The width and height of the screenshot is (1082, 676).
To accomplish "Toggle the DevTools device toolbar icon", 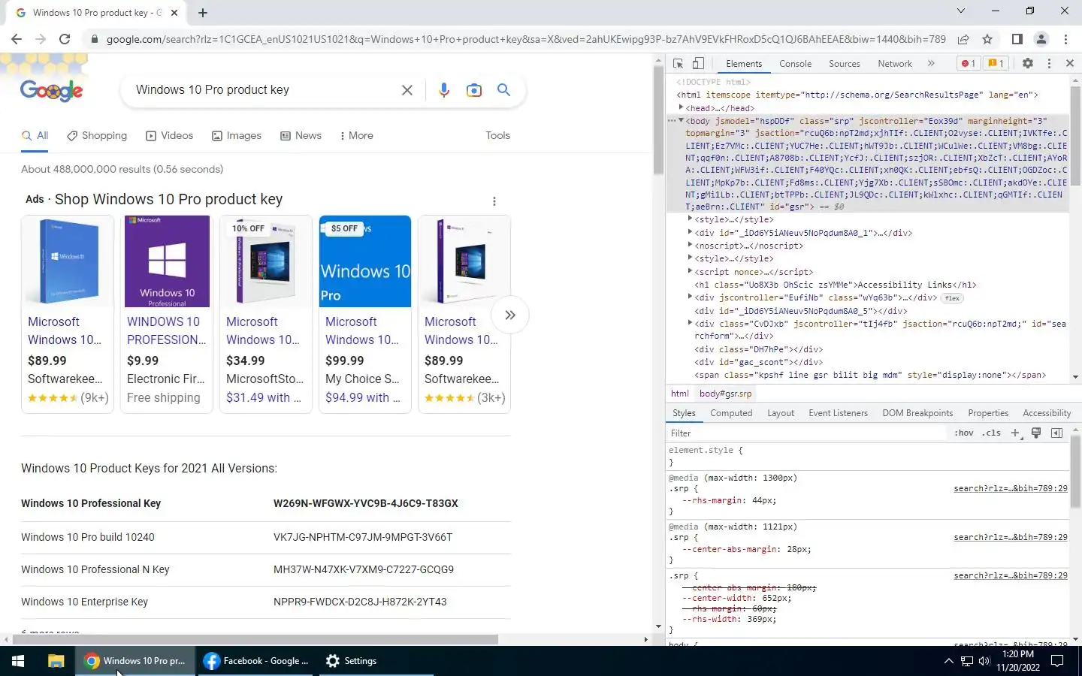I will (x=698, y=64).
